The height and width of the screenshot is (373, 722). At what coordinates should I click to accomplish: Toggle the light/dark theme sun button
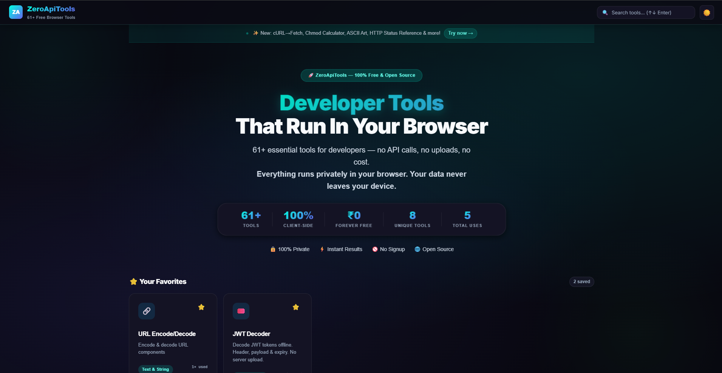tap(707, 12)
